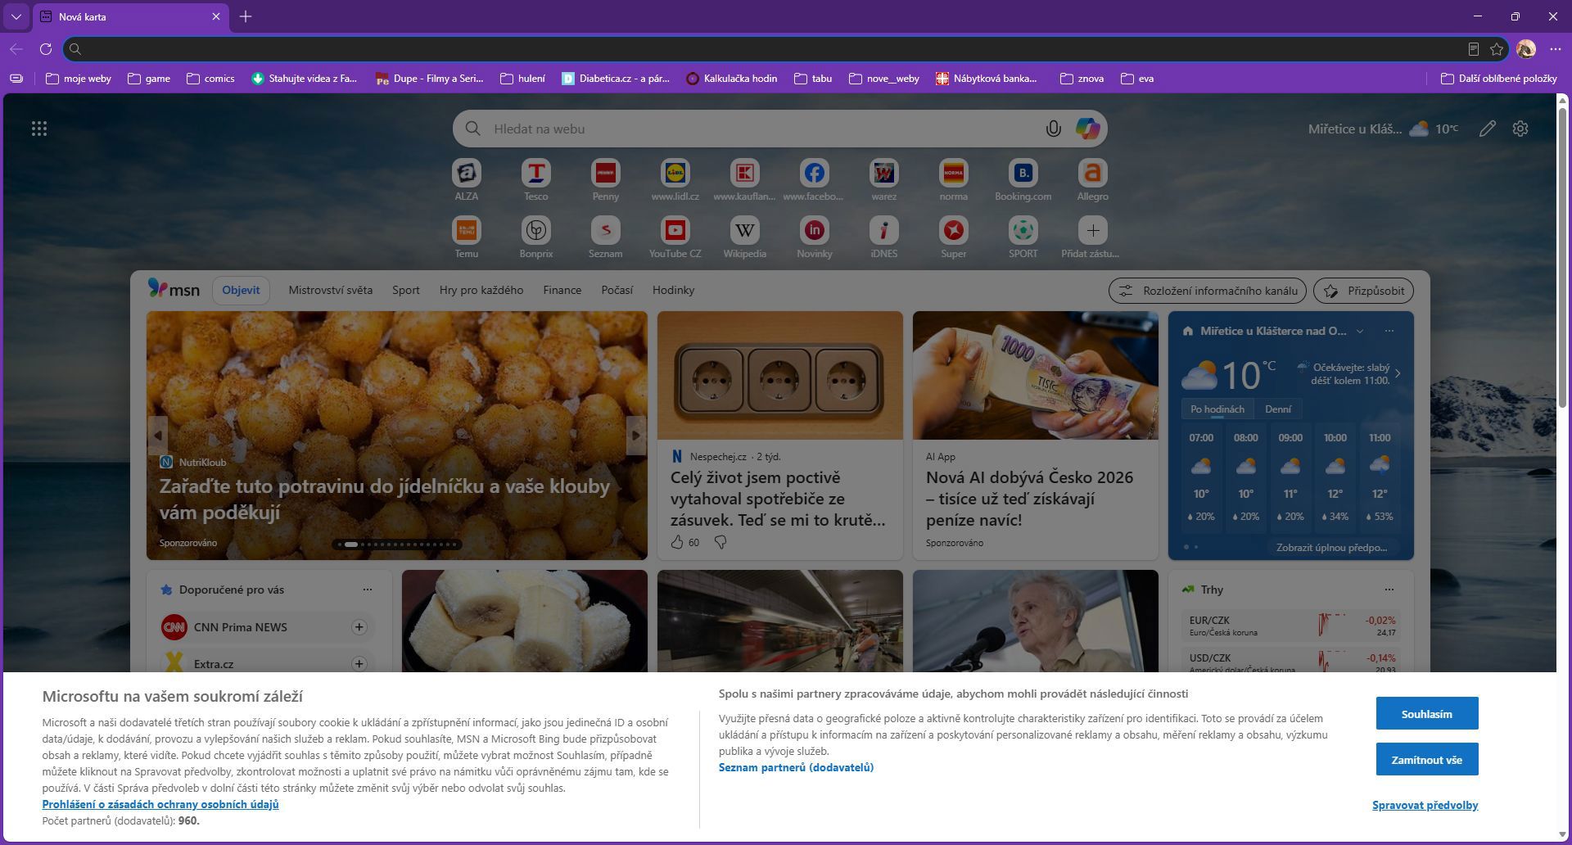Expand the tab search dropdown arrow

16,16
